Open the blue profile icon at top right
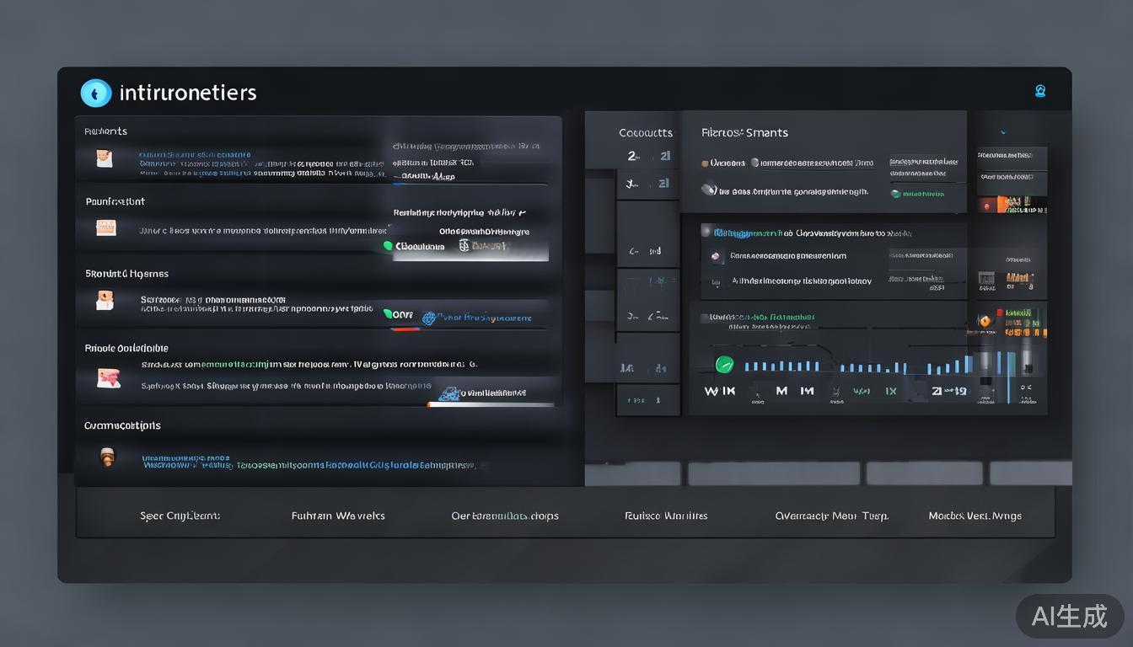This screenshot has width=1133, height=647. [x=1040, y=92]
